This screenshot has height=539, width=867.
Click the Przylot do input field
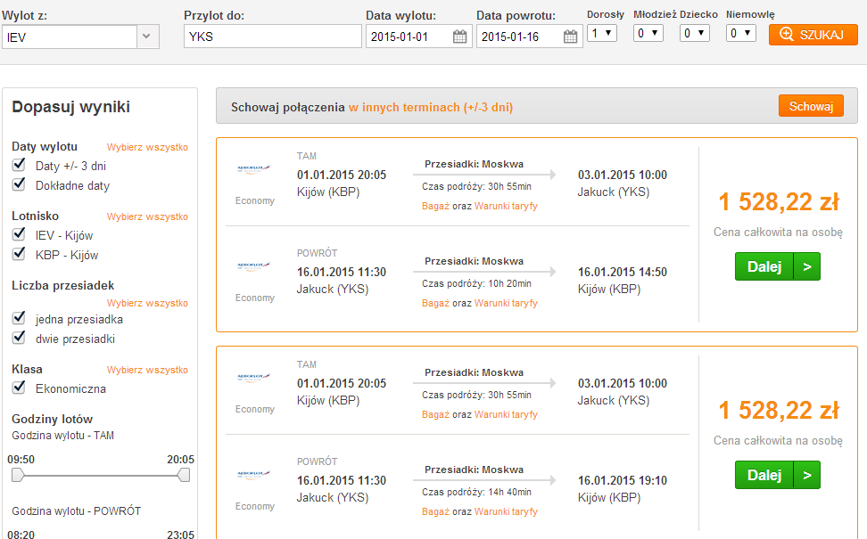(x=273, y=37)
